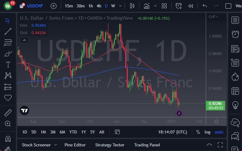The image size is (242, 151).
Task: Switch to 1h timeframe
Action: pos(91,6)
